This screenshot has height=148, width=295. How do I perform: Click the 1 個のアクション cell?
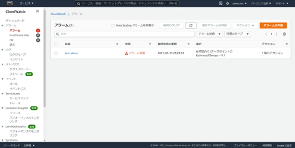(x=272, y=53)
